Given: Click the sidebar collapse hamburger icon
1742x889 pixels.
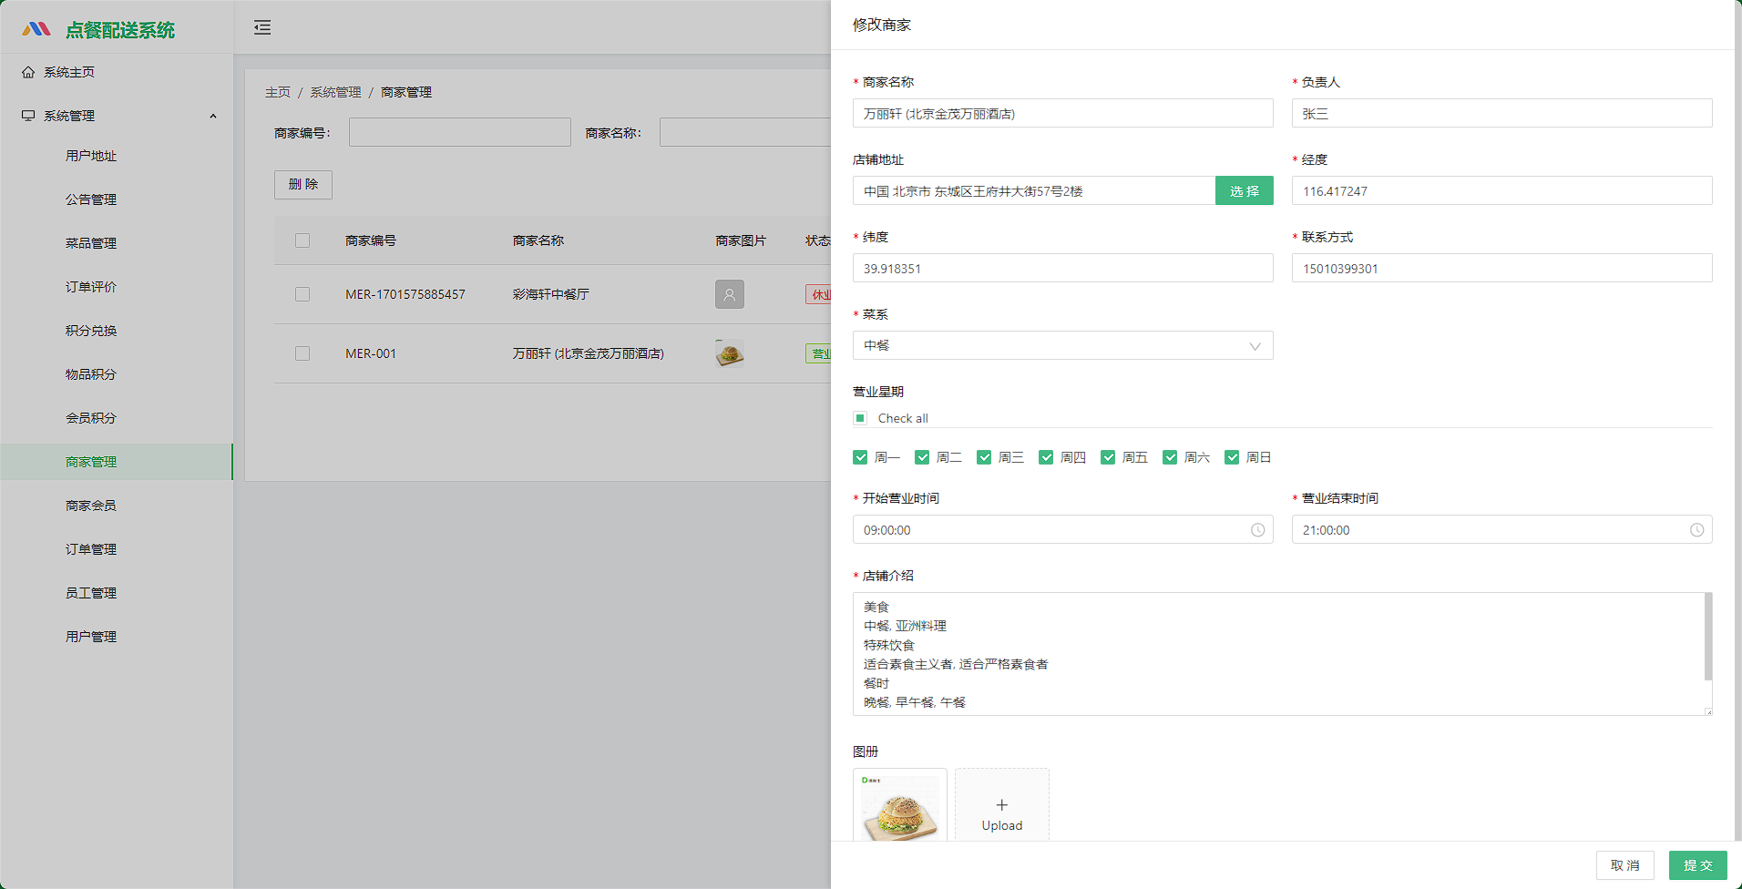Looking at the screenshot, I should pos(262,27).
